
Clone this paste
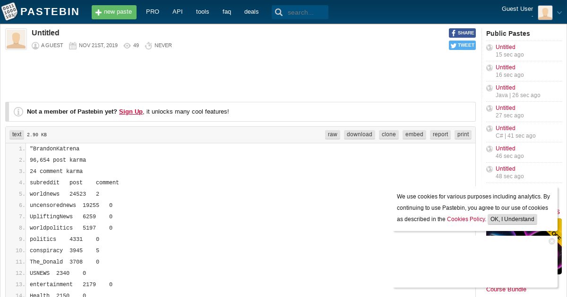(x=389, y=134)
